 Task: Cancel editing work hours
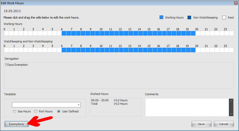[x=224, y=124]
